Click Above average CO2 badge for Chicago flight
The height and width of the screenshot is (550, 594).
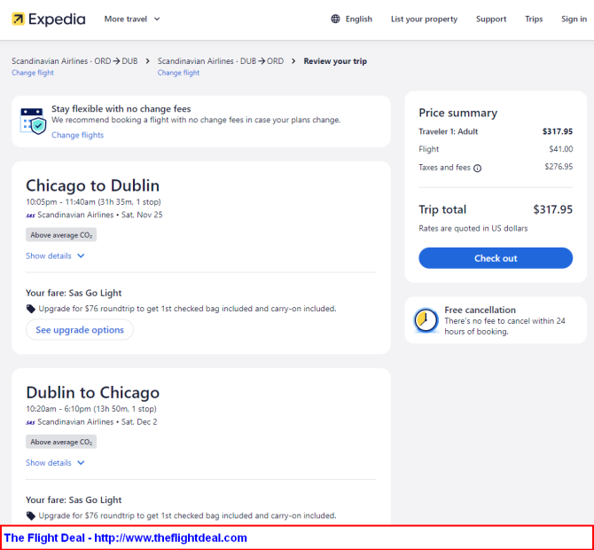[61, 235]
